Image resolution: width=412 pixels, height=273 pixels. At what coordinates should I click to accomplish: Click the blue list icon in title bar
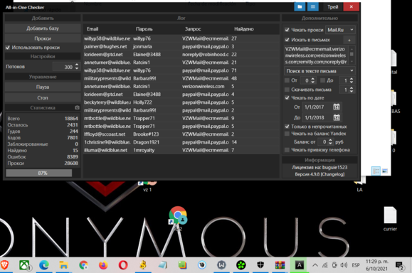[x=312, y=7]
